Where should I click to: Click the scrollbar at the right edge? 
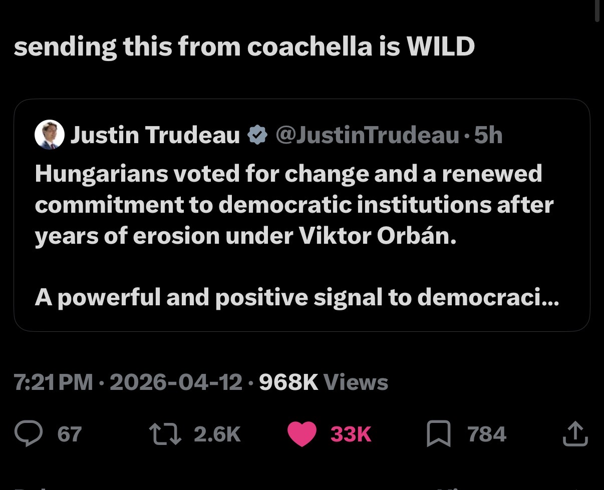pos(596,10)
